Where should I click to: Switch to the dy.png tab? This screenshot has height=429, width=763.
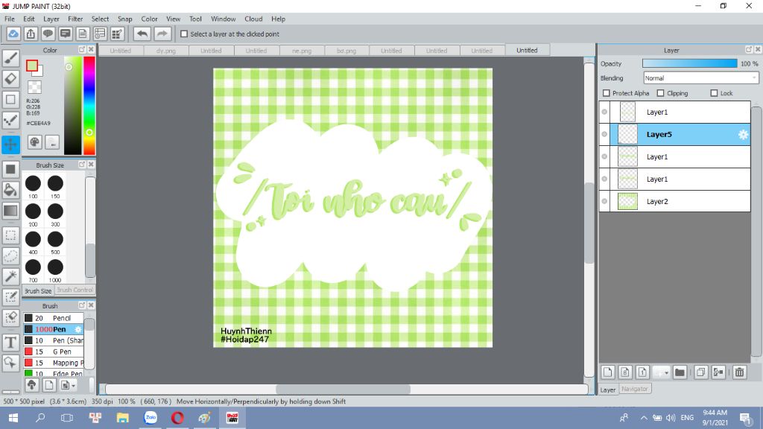coord(166,51)
